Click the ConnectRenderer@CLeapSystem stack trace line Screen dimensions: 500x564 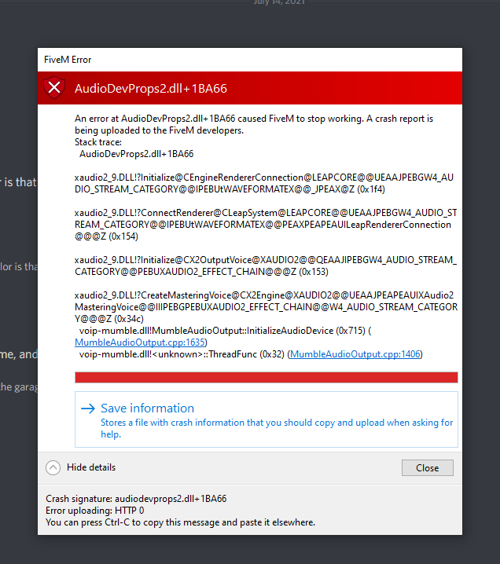(x=266, y=225)
